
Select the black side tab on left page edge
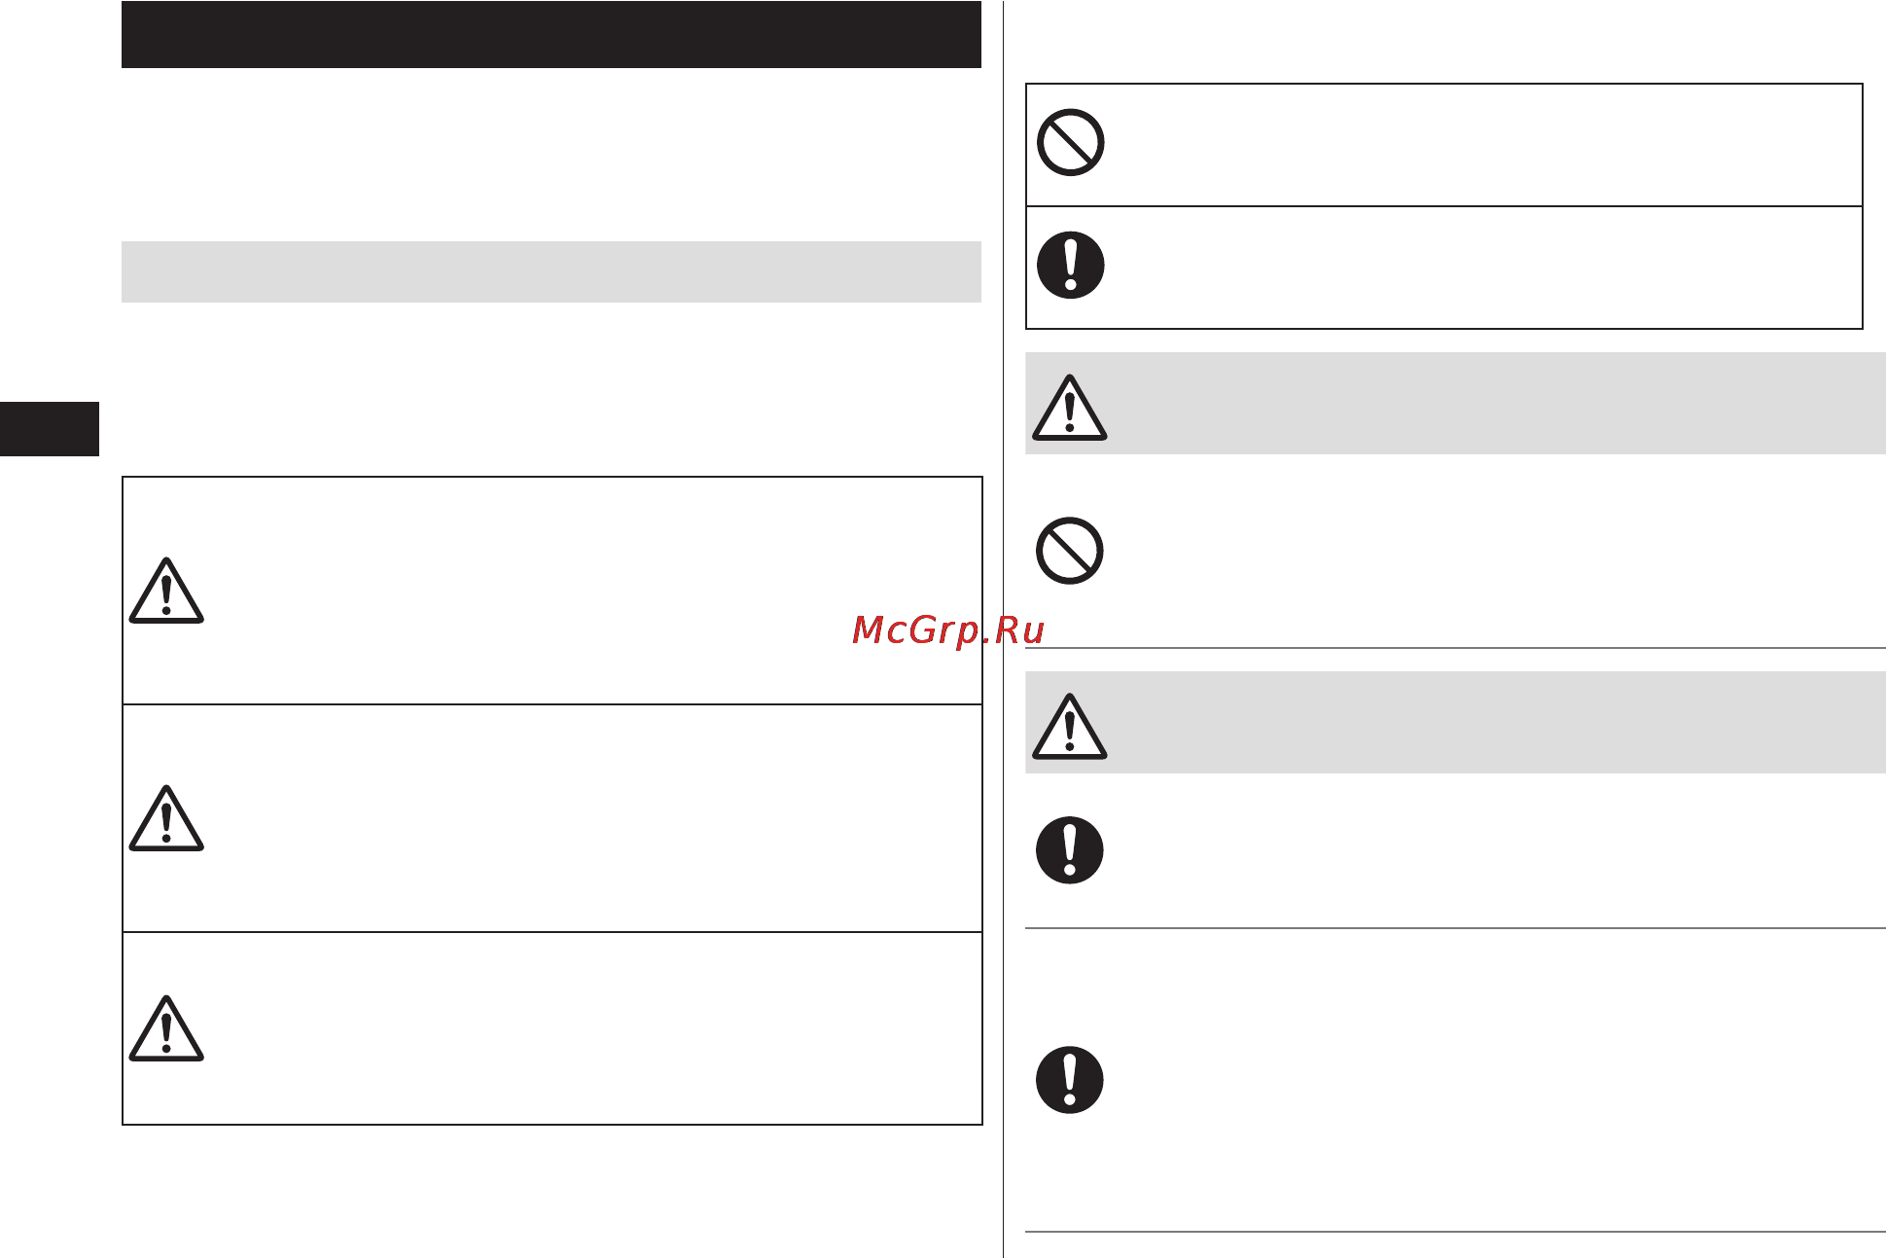[x=50, y=428]
